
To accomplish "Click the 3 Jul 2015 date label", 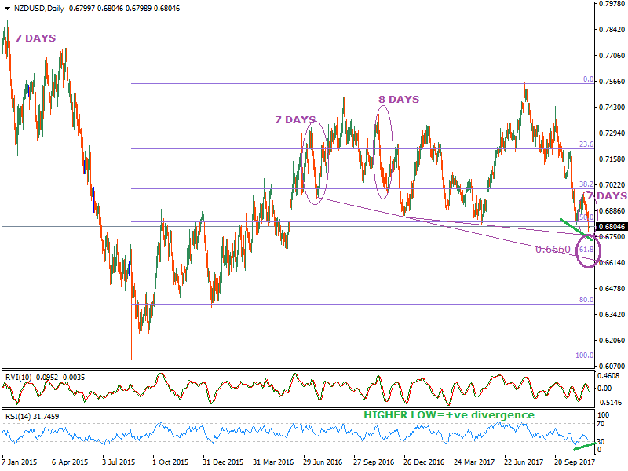I will coord(119,462).
